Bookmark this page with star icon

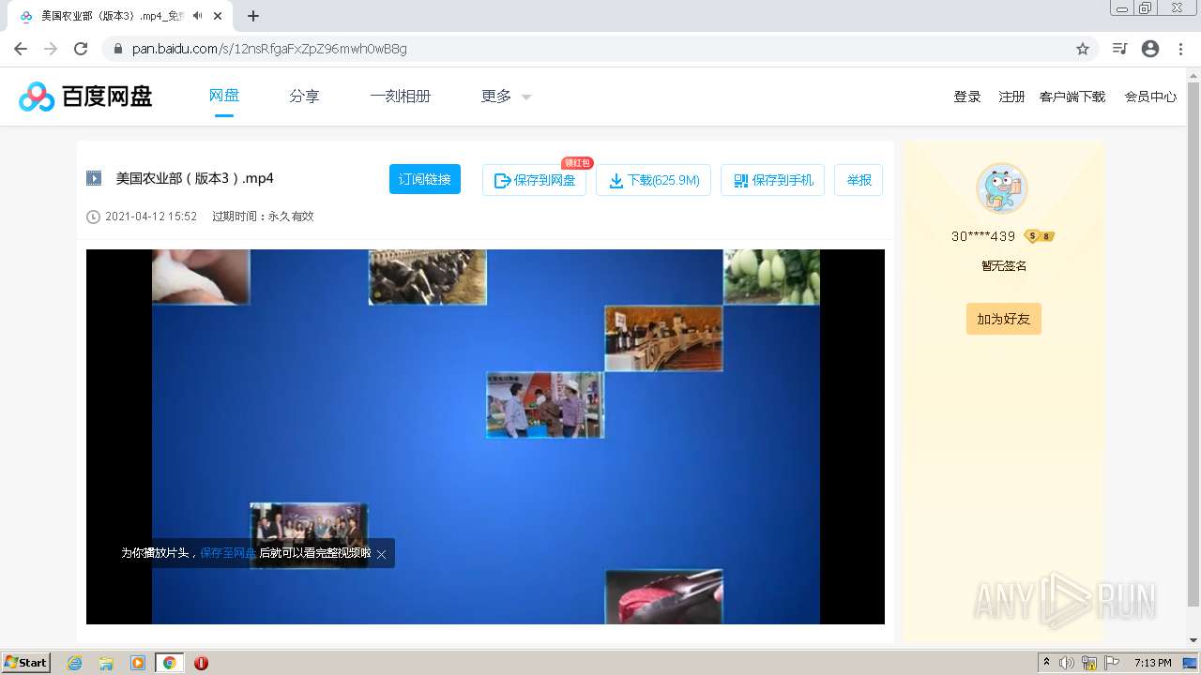point(1083,49)
